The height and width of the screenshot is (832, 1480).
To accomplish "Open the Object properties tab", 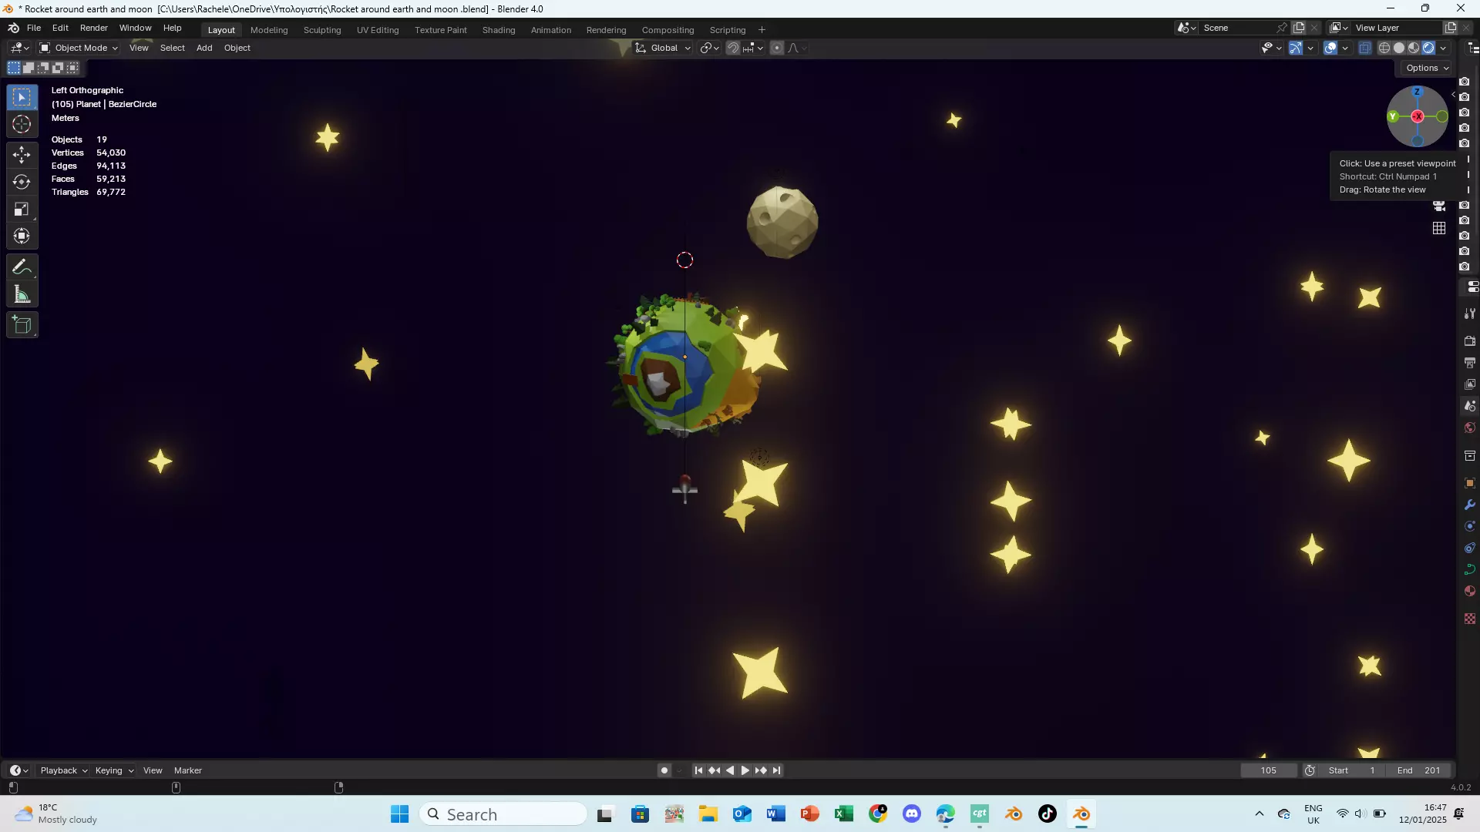I will coord(1470,483).
